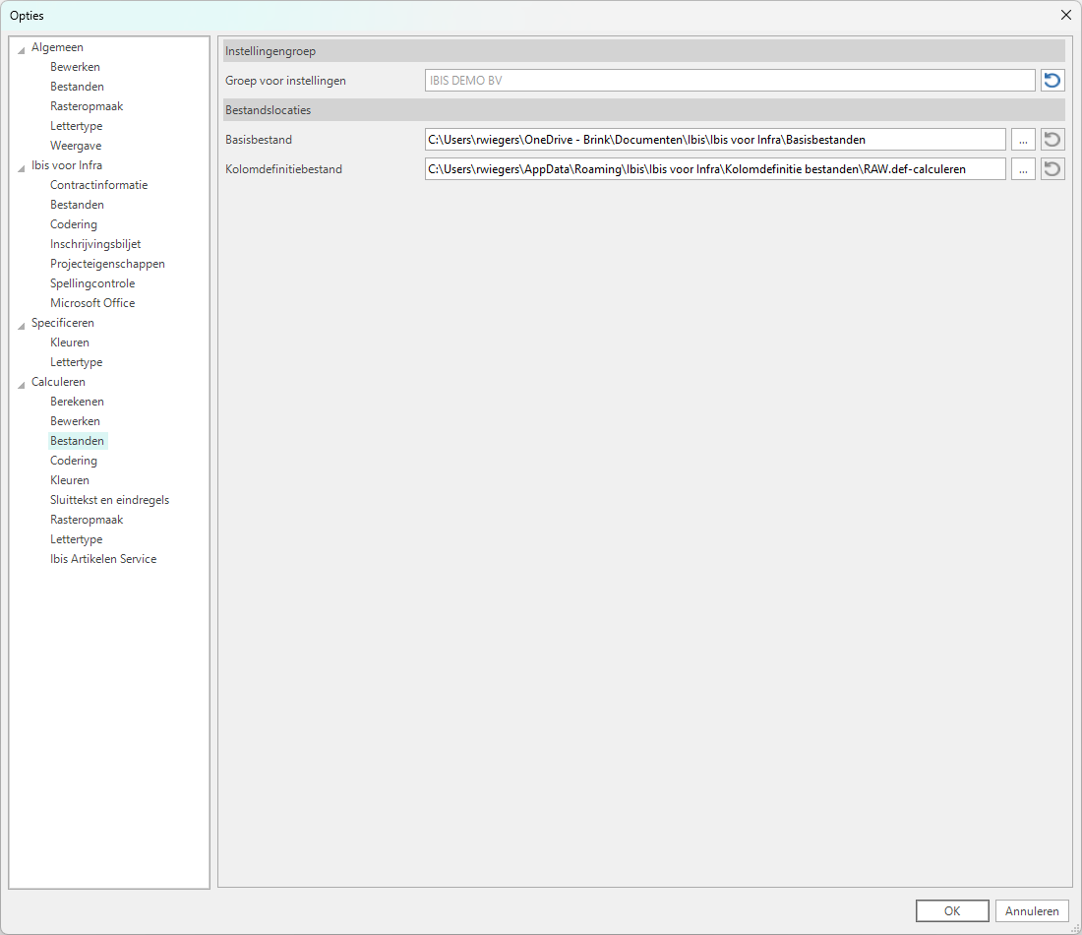
Task: Browse for Kolomdefinitiebestand file
Action: [x=1023, y=169]
